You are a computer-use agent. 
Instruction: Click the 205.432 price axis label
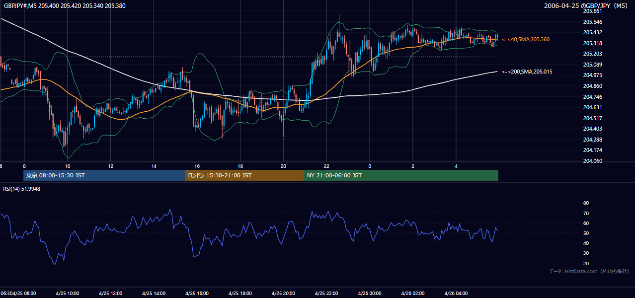coord(592,32)
